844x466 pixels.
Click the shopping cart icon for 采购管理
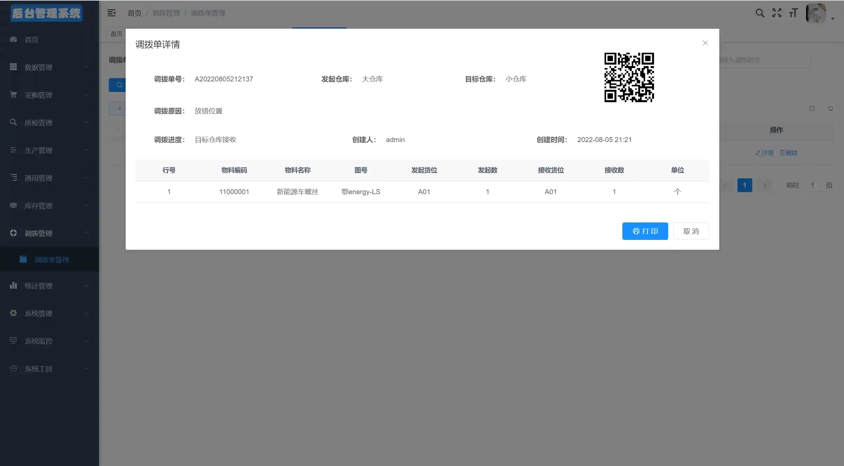(13, 95)
